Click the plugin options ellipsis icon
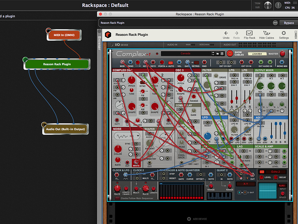298x224 pixels. [x=275, y=23]
